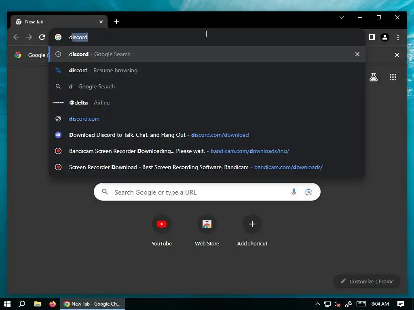Click the Search Google or type a URL box
This screenshot has width=414, height=310.
click(x=207, y=192)
